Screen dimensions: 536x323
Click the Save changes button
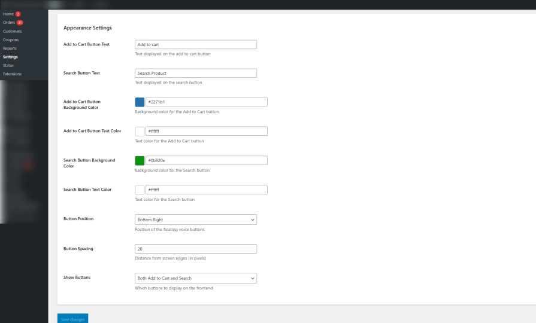coord(73,319)
